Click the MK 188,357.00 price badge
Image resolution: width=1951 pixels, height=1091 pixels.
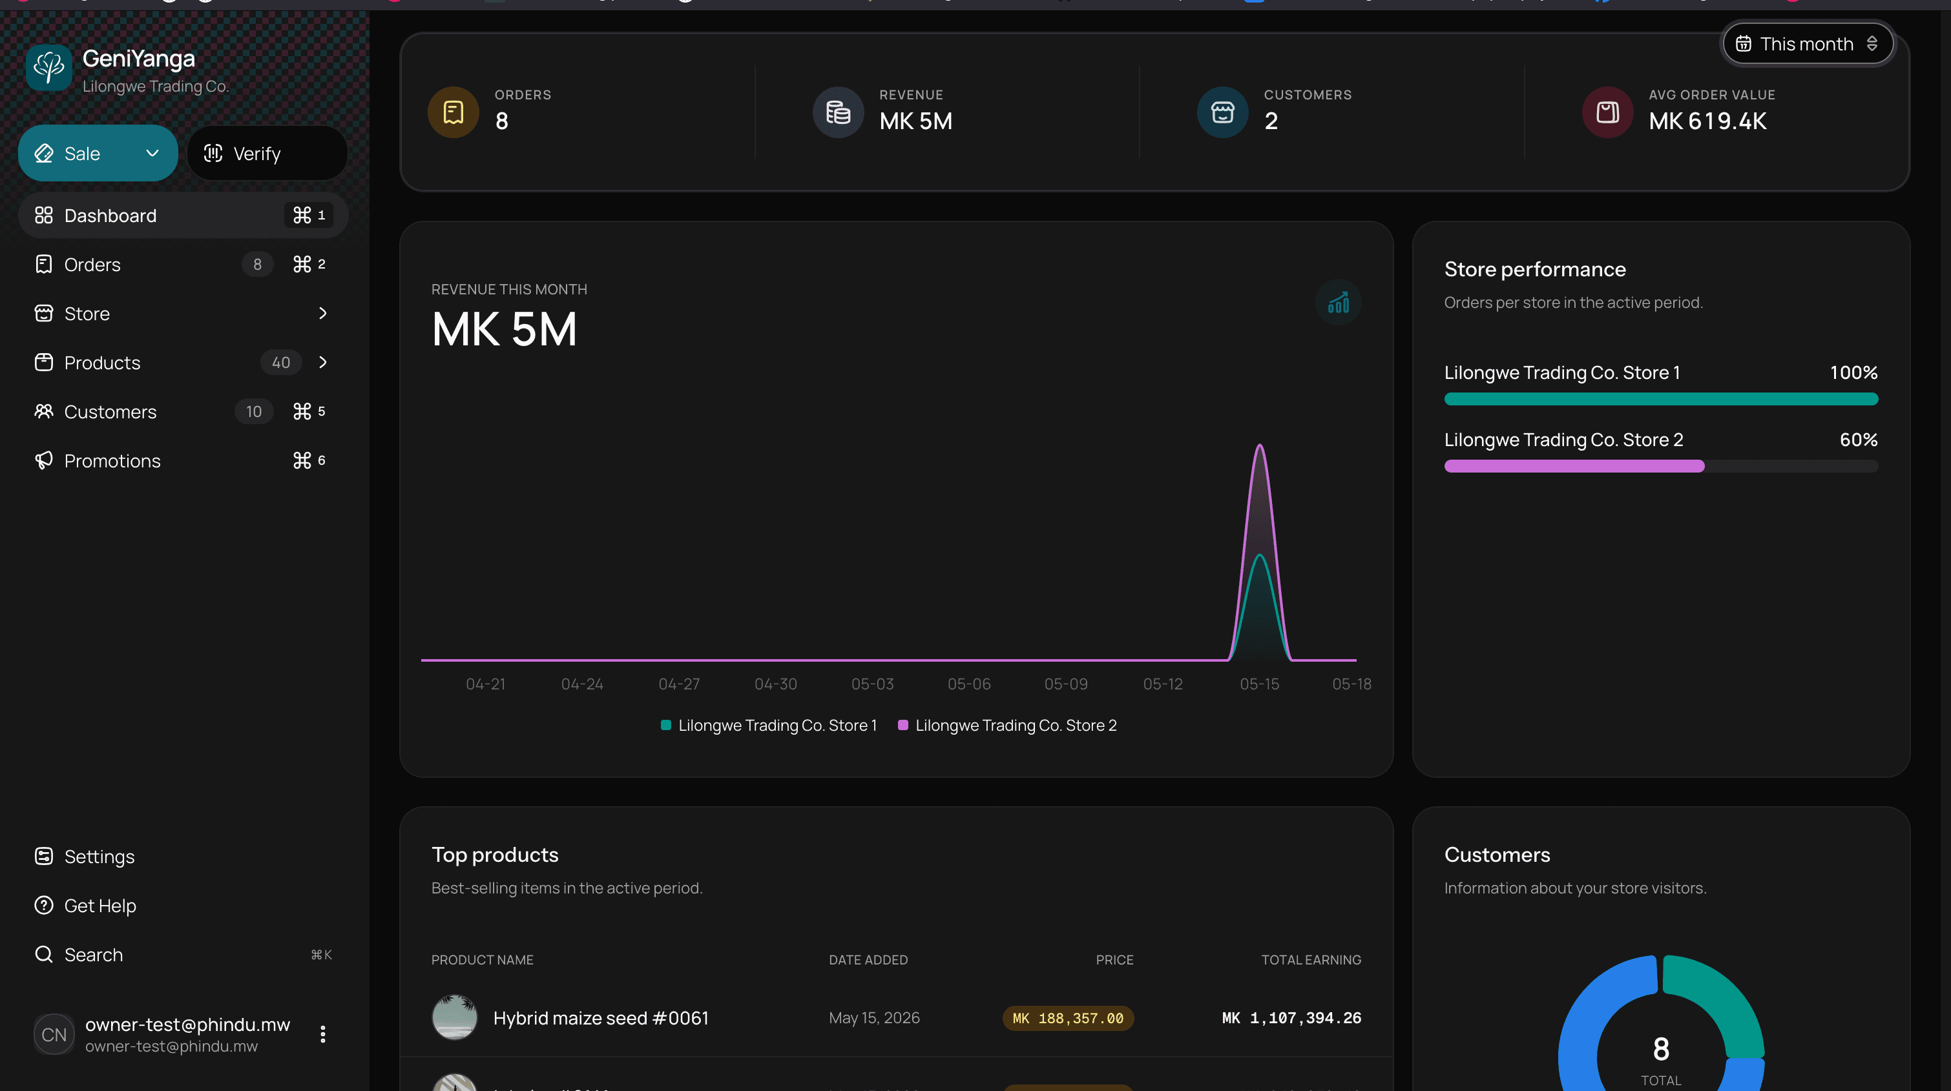pos(1068,1018)
